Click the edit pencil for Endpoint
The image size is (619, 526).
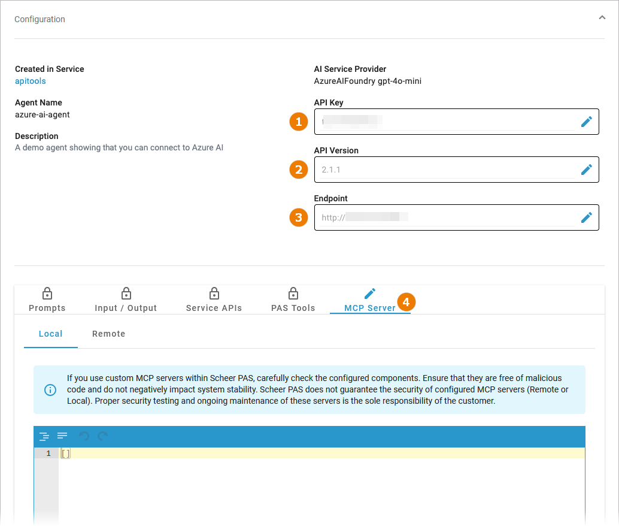[x=586, y=217]
